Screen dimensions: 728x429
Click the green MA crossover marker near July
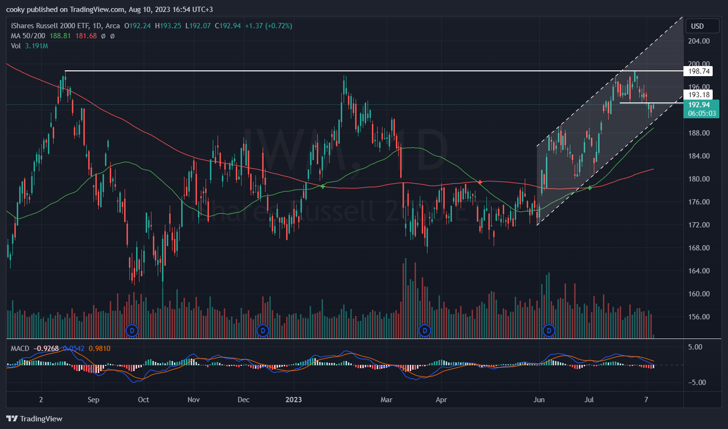point(590,188)
